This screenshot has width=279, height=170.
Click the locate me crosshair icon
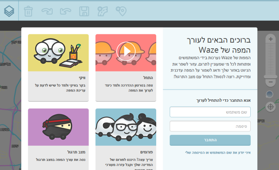tap(271, 107)
